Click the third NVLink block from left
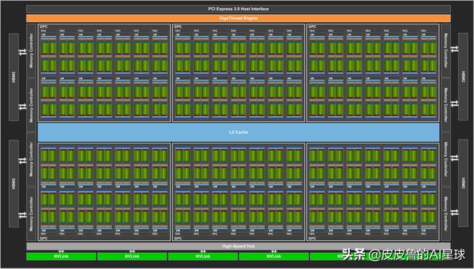Screen dimensions: 474x269 (x=203, y=256)
